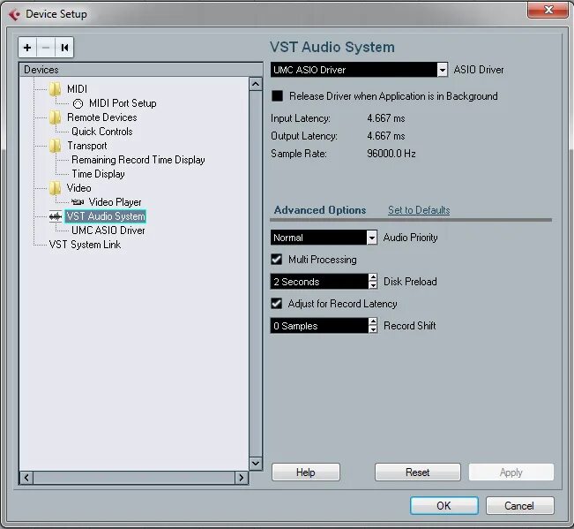Toggle Adjust for Record Latency checkbox
The width and height of the screenshot is (574, 529).
pos(276,304)
